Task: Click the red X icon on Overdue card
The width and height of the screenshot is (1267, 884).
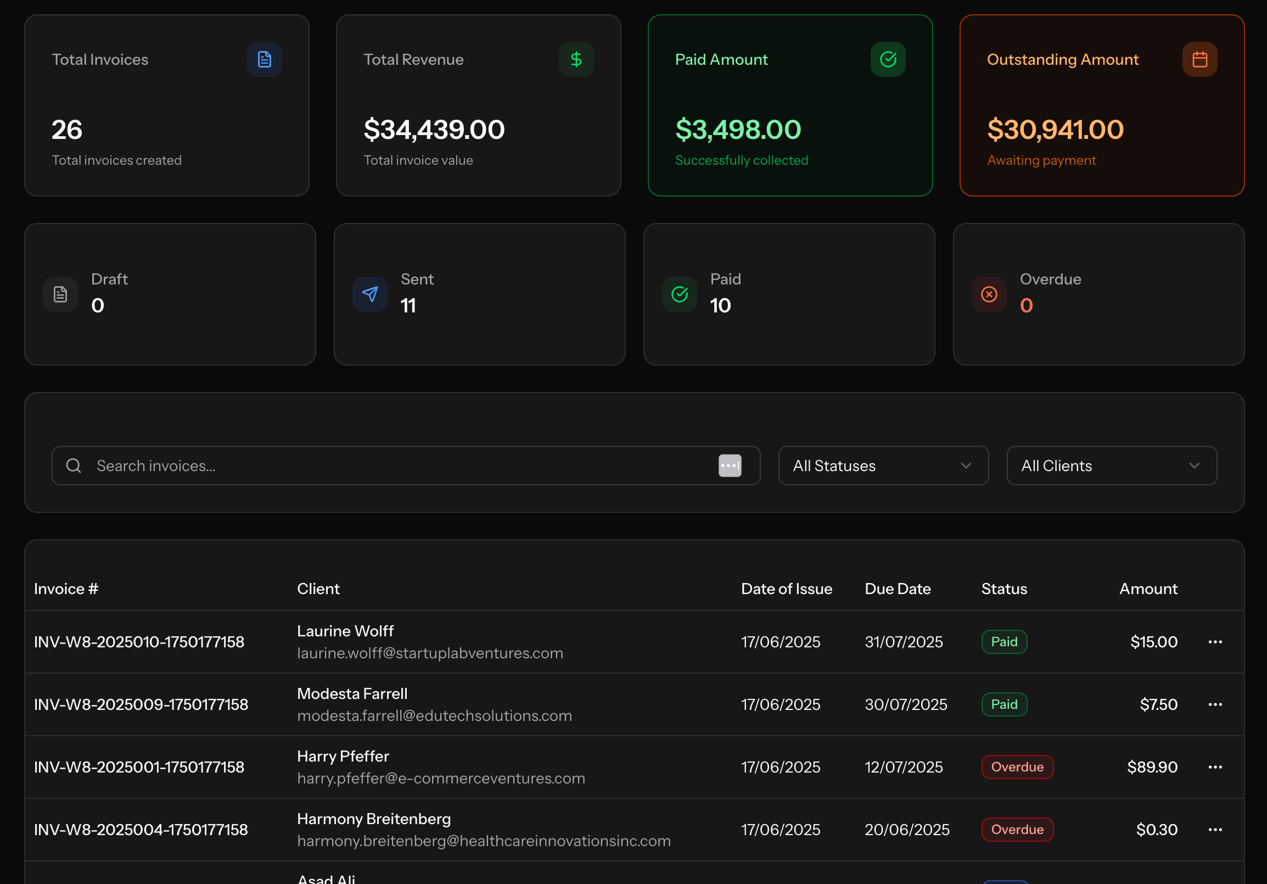Action: (x=989, y=294)
